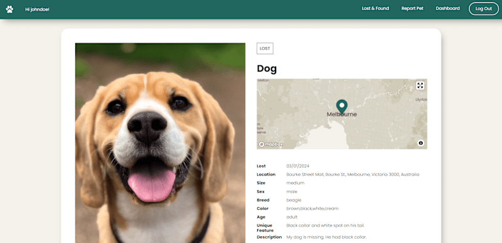
Task: Click the color value "brown,black,white,cream"
Action: (312, 208)
